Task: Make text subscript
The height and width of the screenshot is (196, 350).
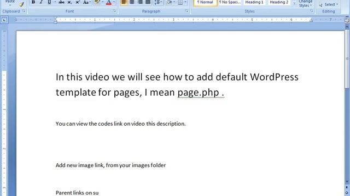Action: (69, 2)
